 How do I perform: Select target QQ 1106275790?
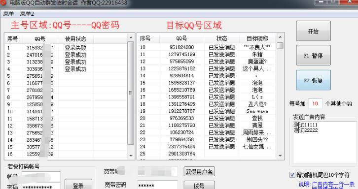pos(182,125)
